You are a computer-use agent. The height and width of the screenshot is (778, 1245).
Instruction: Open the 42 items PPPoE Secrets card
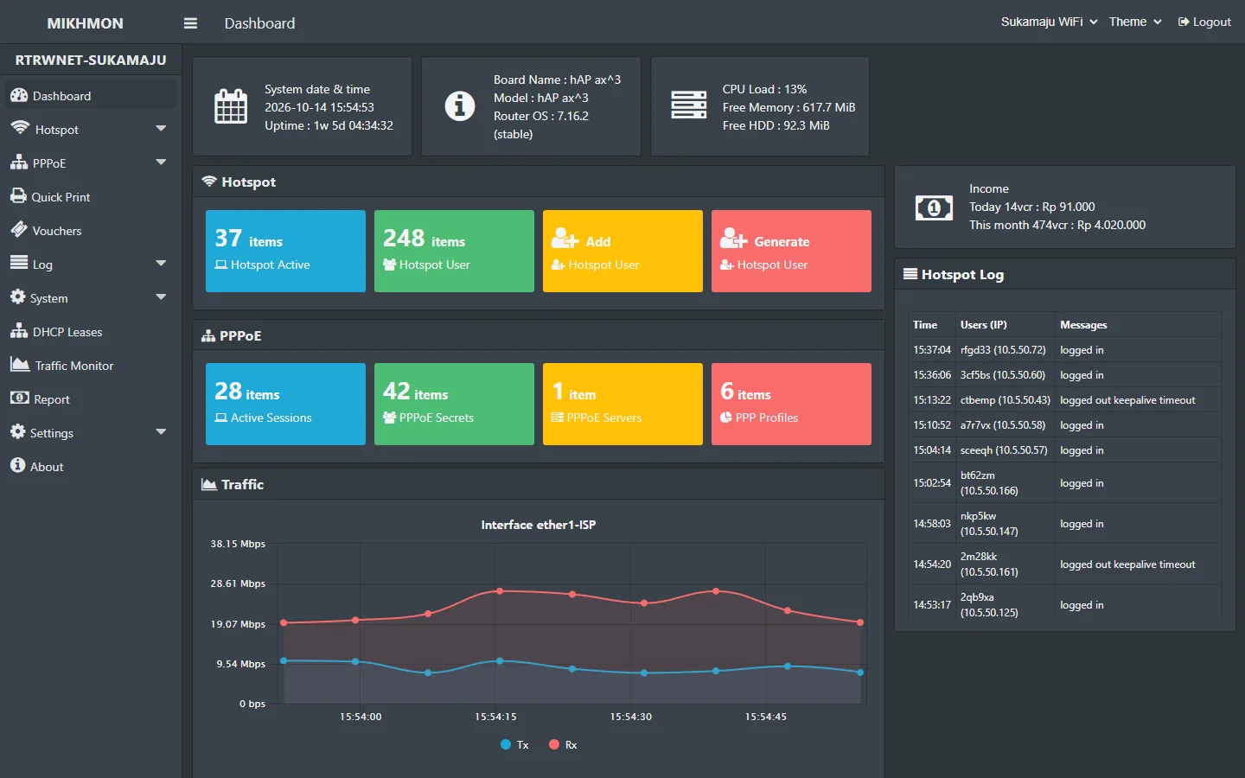[x=454, y=404]
